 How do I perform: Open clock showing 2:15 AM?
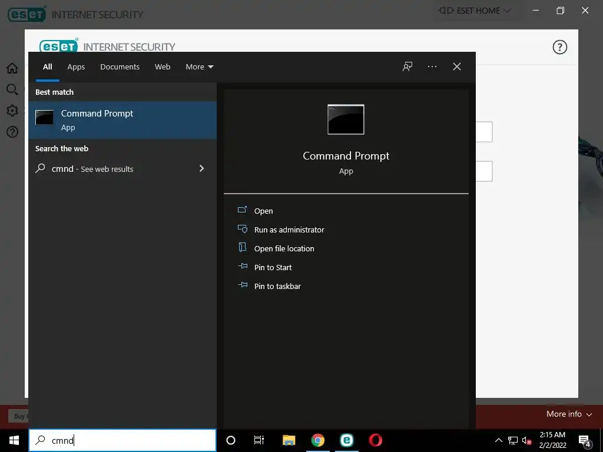point(552,440)
